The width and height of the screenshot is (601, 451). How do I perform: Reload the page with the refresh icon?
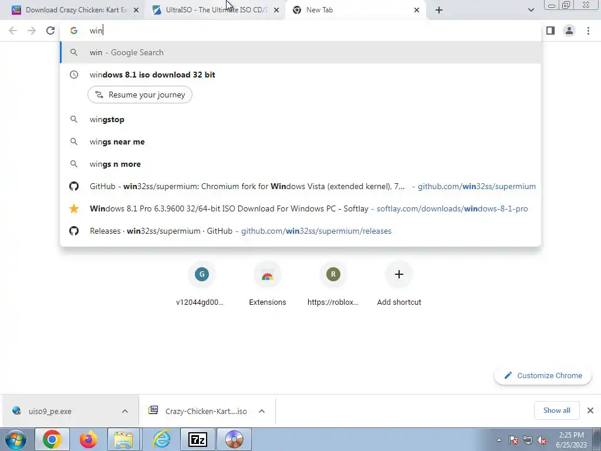(x=50, y=31)
